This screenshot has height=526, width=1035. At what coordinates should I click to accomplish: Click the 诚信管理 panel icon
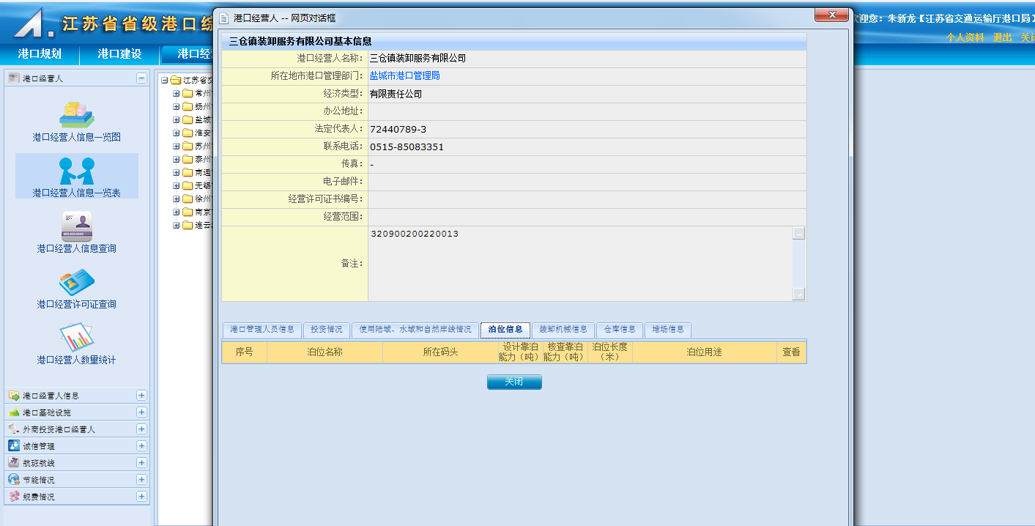pyautogui.click(x=13, y=446)
